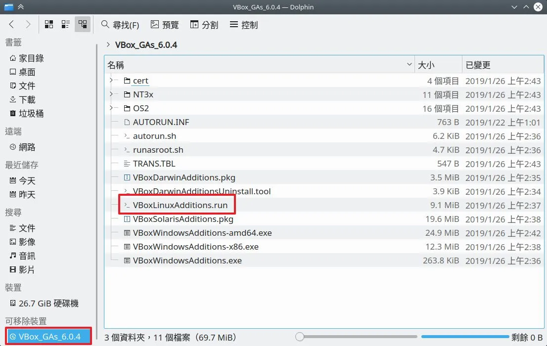The height and width of the screenshot is (346, 547).
Task: Click the status text 3 個資料夾，11 個檔案
Action: [147, 337]
